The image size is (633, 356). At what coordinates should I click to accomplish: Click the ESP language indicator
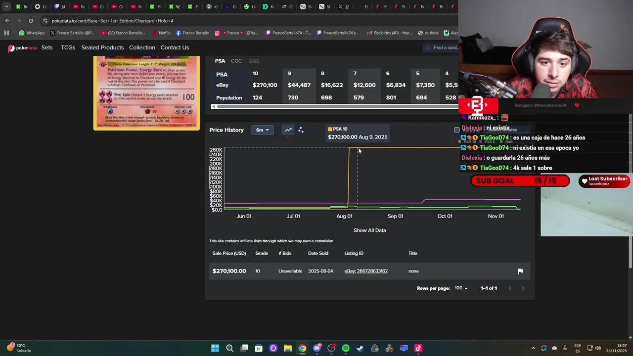[x=578, y=348]
